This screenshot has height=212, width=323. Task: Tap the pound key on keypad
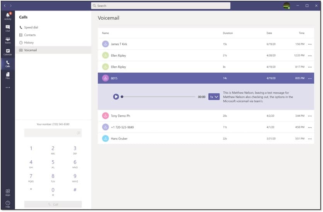(75, 190)
